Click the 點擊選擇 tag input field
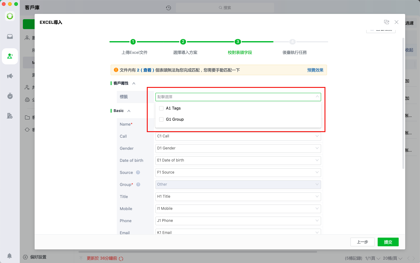Screen dimensions: 420x263 coord(238,97)
